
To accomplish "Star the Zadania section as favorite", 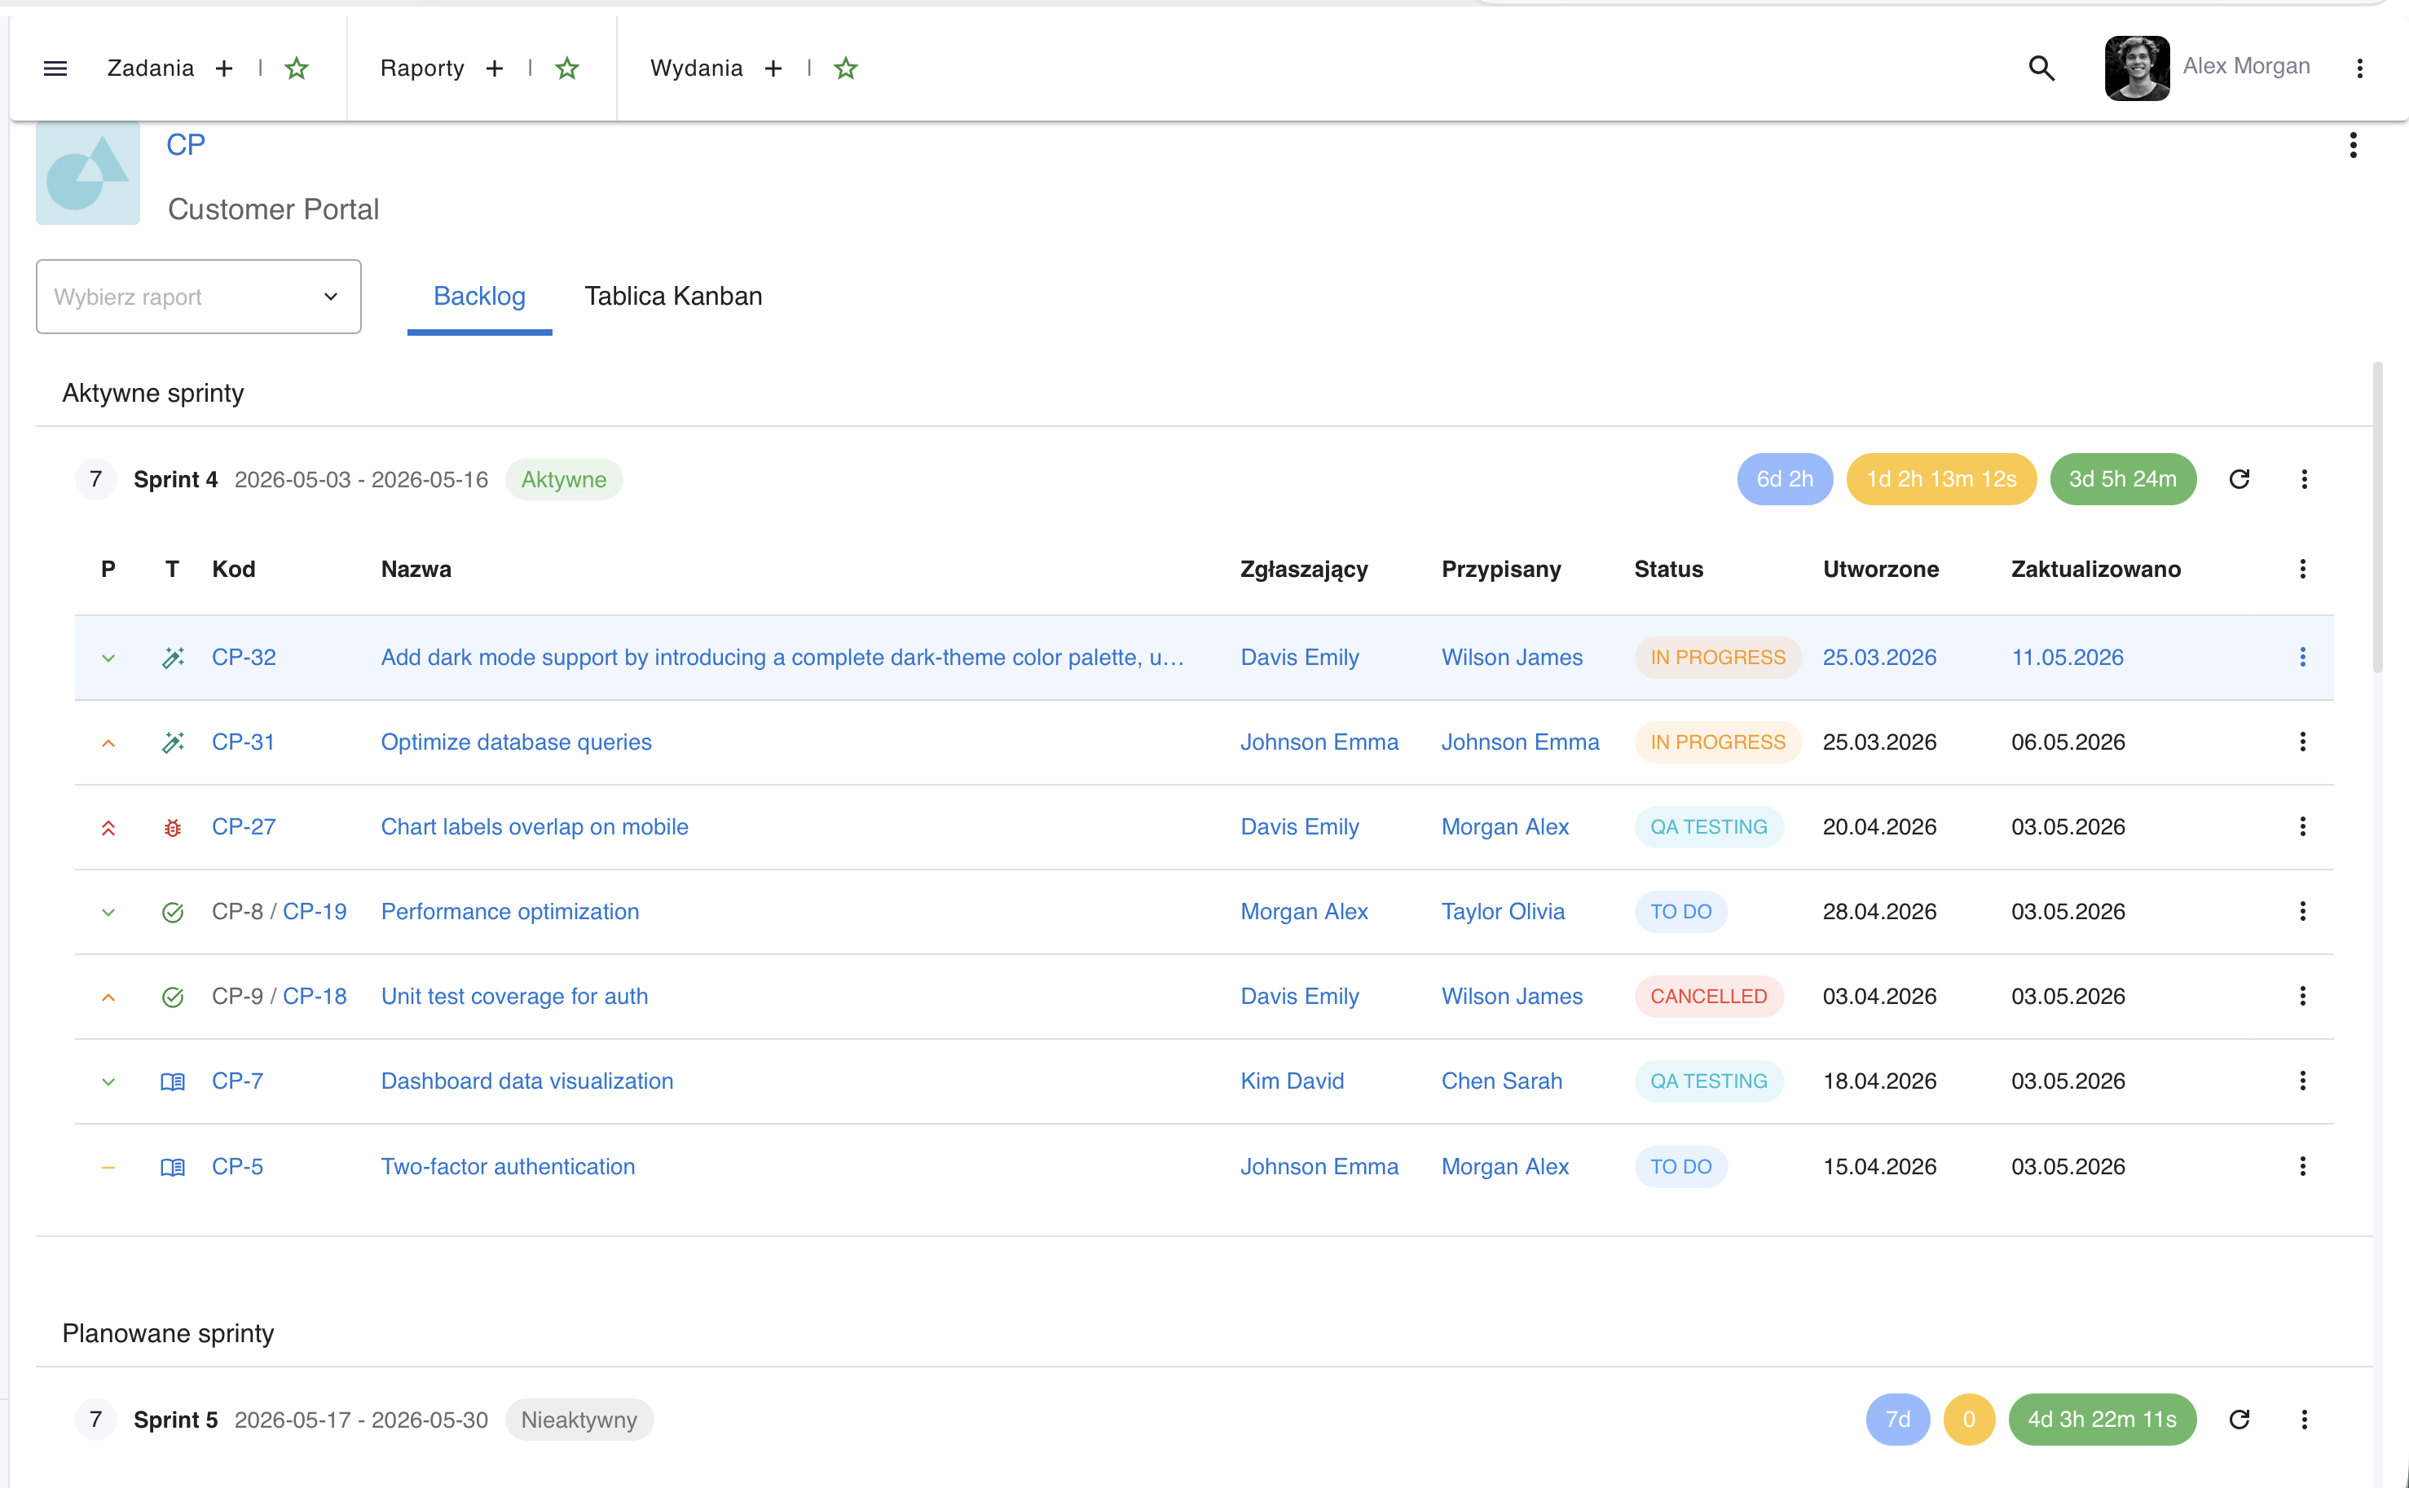I will pyautogui.click(x=296, y=68).
